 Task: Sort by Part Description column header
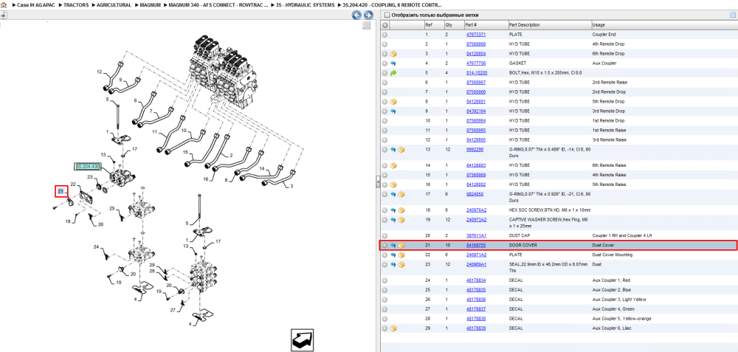coord(524,24)
